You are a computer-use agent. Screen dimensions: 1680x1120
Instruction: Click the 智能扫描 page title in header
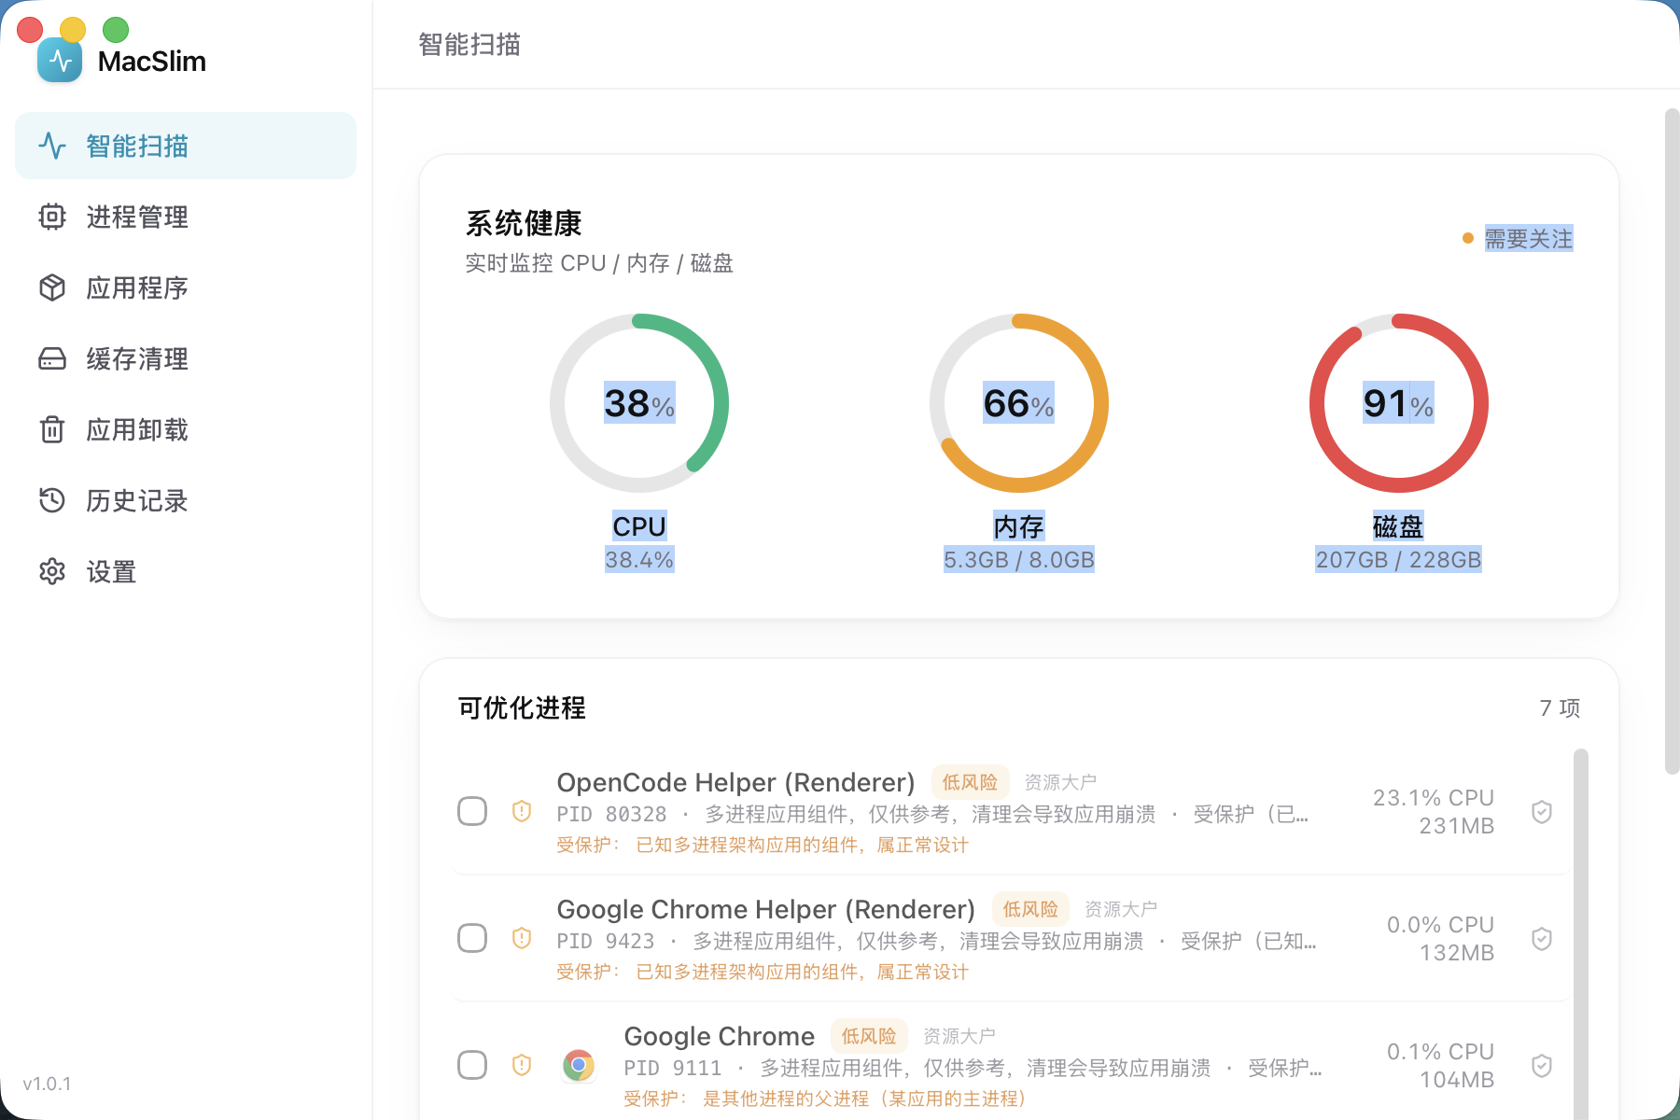[x=469, y=45]
